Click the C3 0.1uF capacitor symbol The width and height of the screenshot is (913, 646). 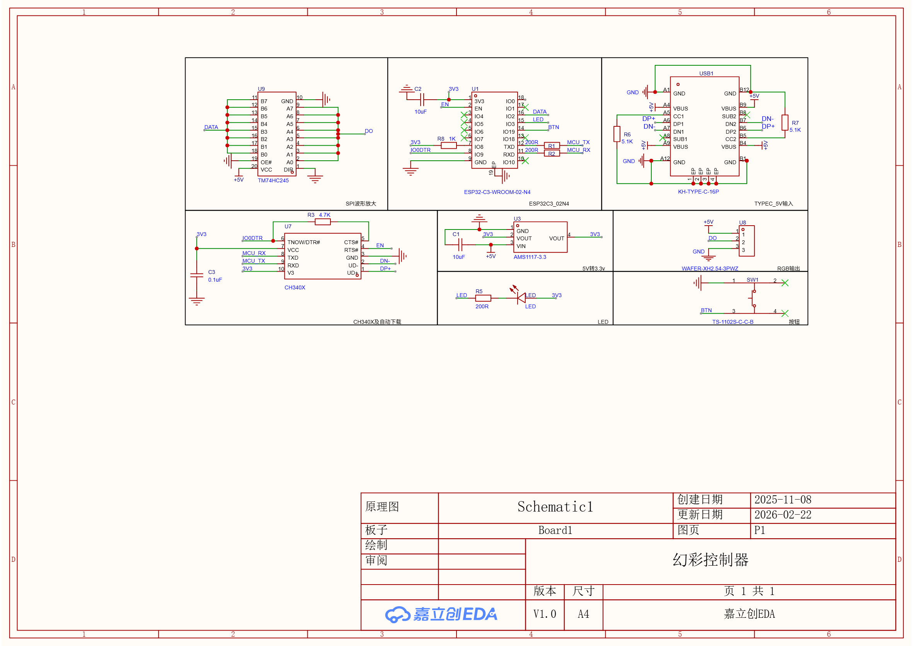(x=197, y=275)
